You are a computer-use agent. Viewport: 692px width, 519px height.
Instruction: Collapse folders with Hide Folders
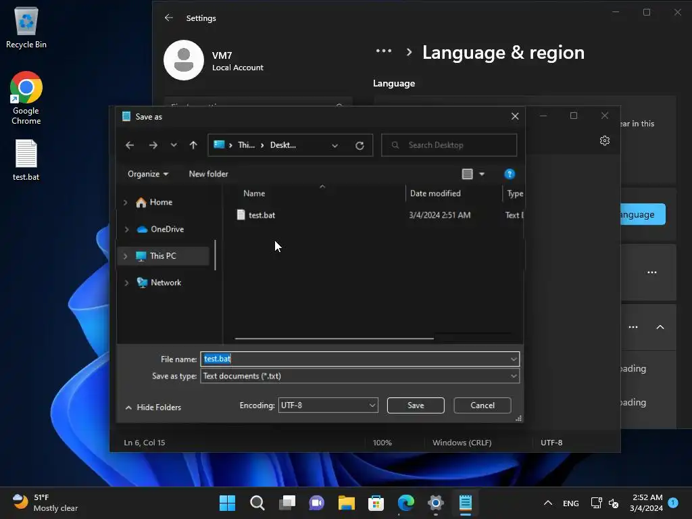[153, 407]
